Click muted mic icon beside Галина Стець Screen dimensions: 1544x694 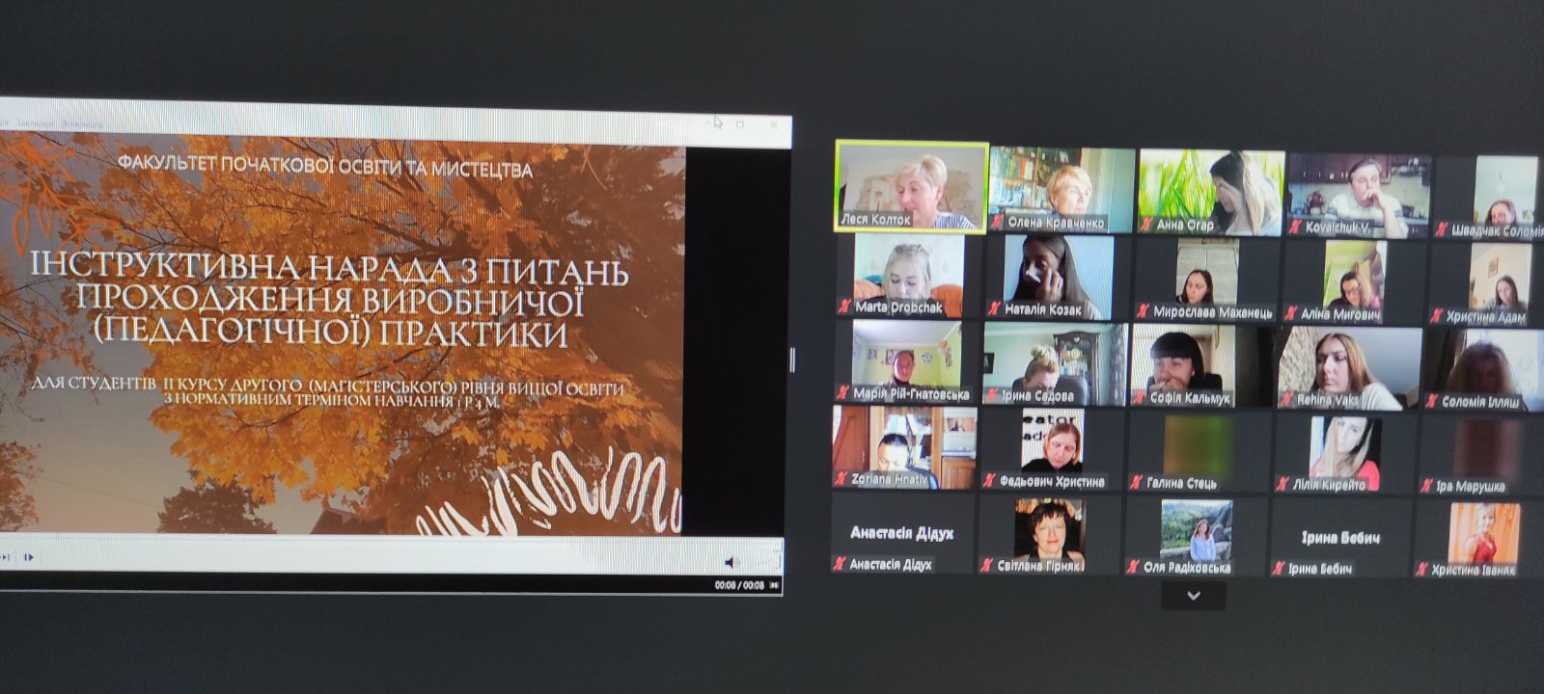coord(1137,483)
